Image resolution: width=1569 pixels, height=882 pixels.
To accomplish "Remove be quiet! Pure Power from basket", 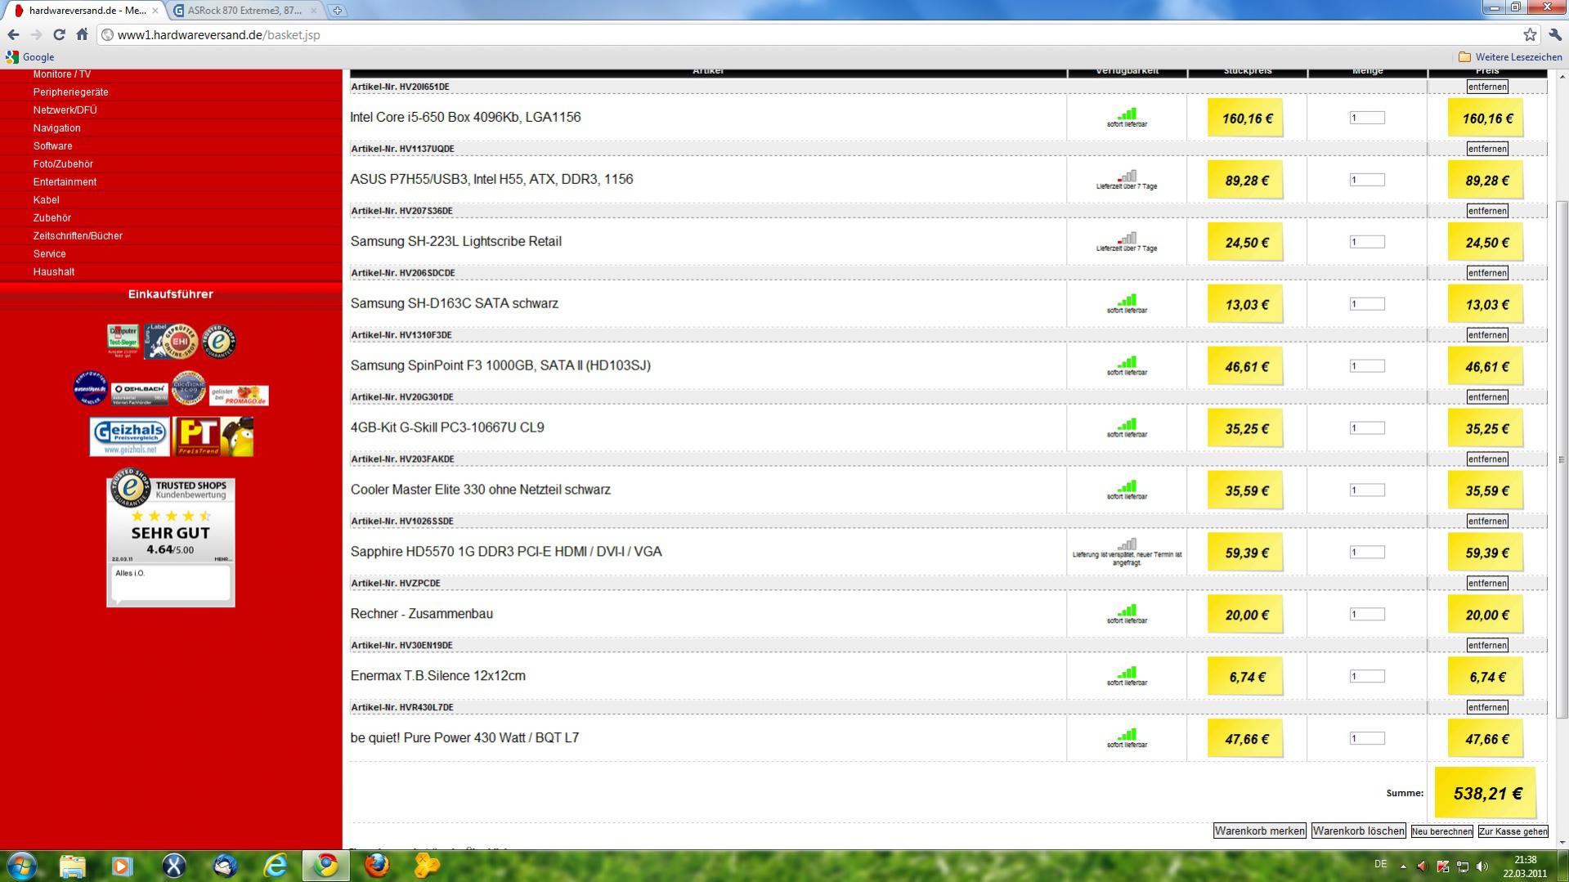I will tap(1486, 708).
